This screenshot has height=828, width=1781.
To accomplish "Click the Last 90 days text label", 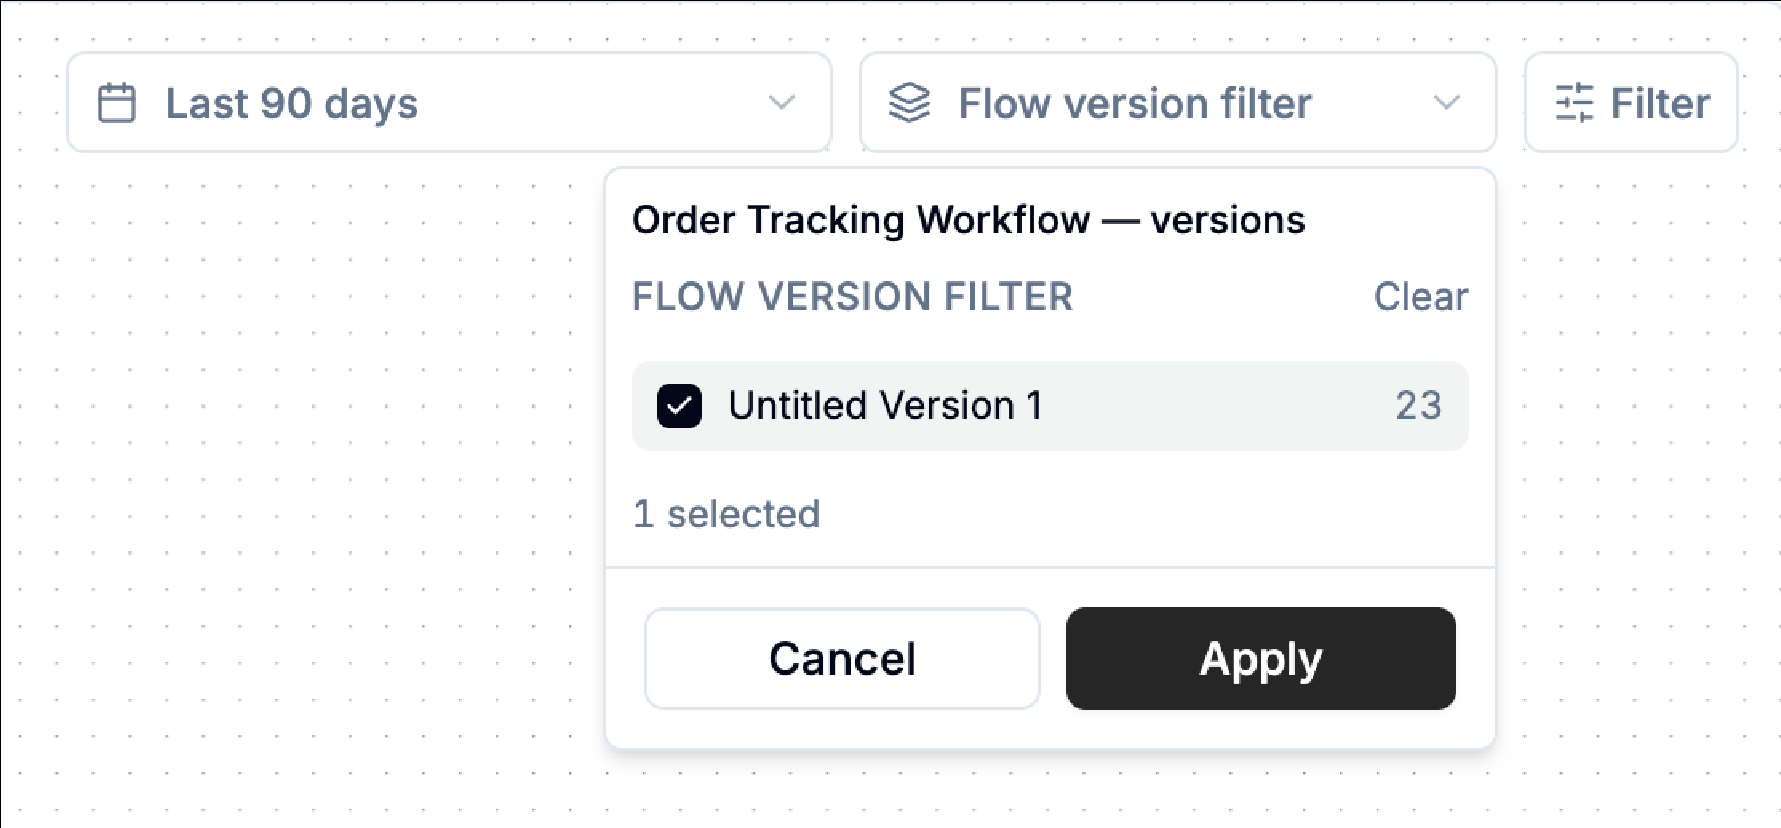I will pyautogui.click(x=291, y=102).
